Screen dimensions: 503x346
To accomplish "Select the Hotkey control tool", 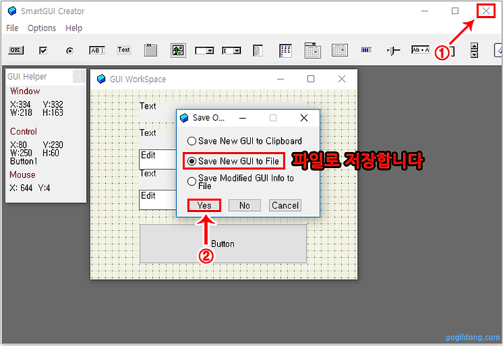I will (x=421, y=50).
